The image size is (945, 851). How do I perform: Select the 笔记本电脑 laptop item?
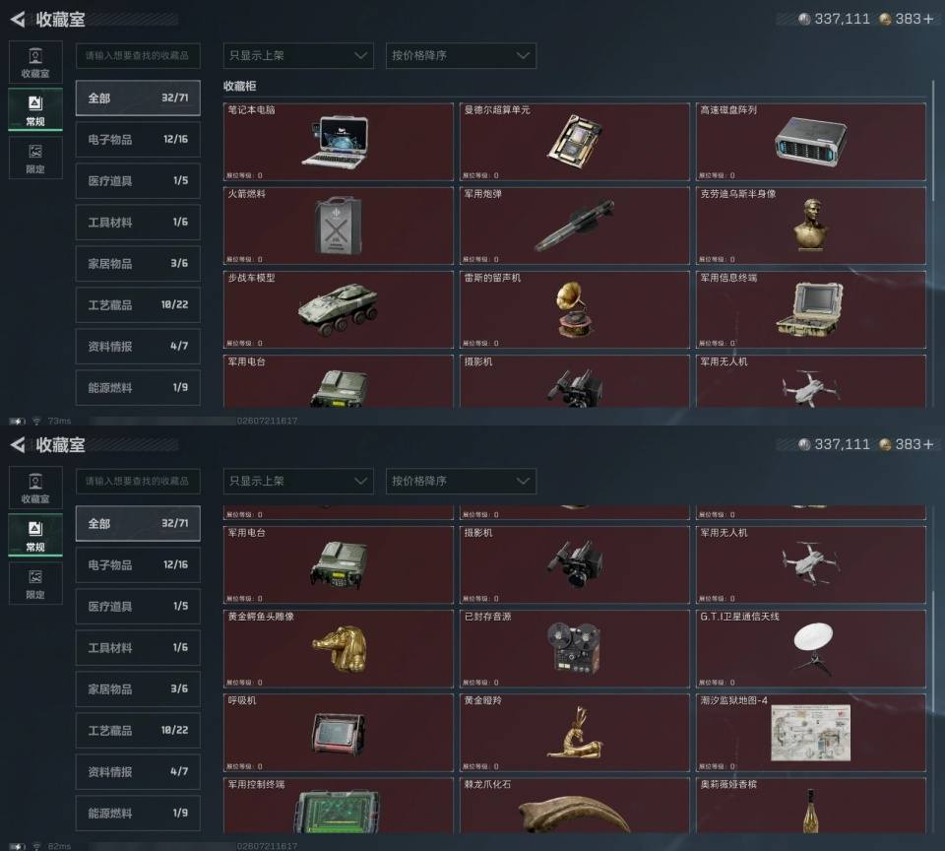pos(338,142)
